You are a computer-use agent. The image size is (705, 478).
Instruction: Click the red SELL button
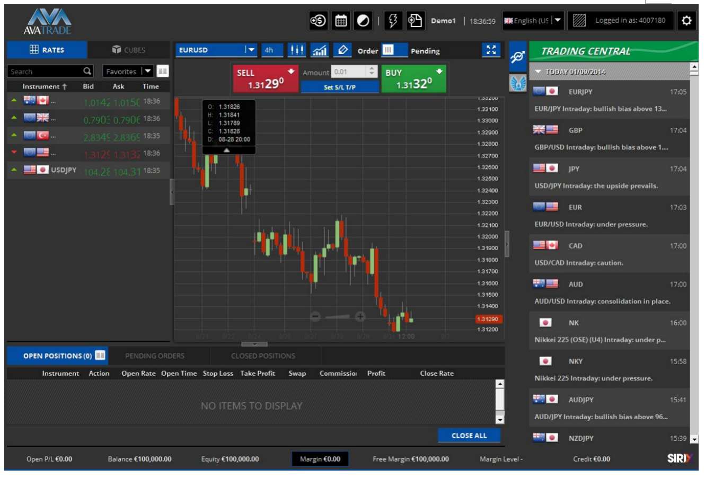click(266, 78)
